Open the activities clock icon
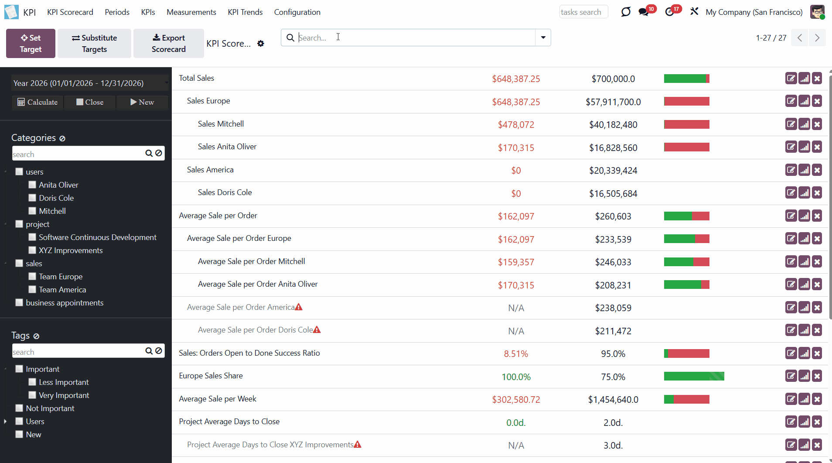Viewport: 832px width, 463px height. point(670,12)
